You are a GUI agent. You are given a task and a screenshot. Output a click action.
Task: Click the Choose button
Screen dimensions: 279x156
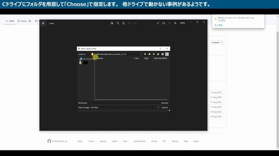[165, 103]
